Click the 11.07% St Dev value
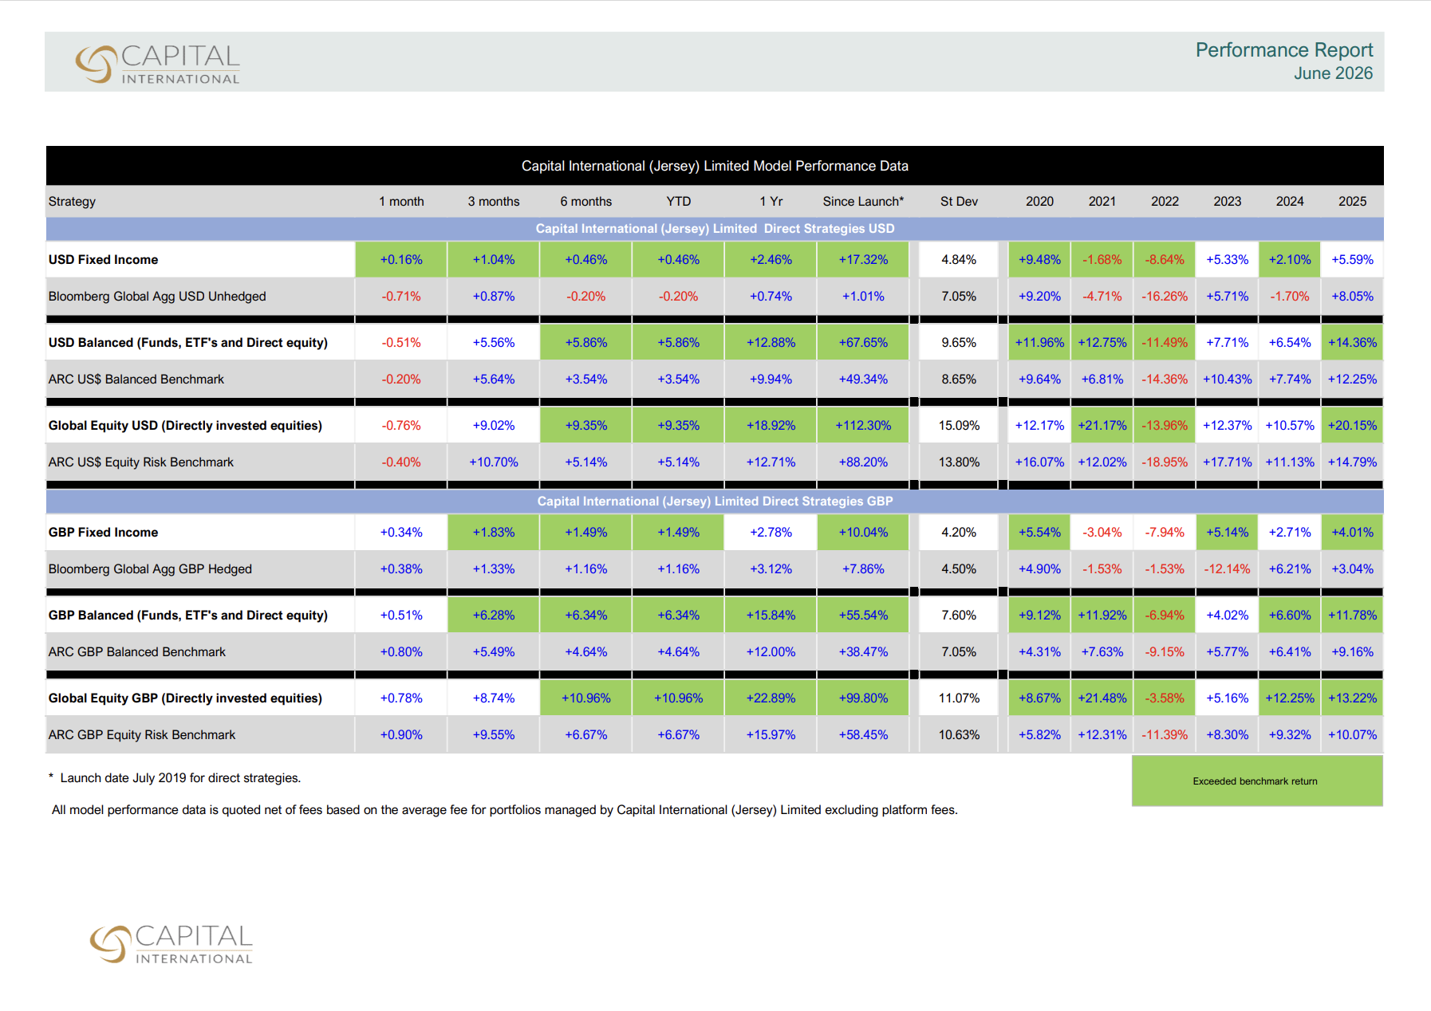Screen dimensions: 1431x1011 959,698
